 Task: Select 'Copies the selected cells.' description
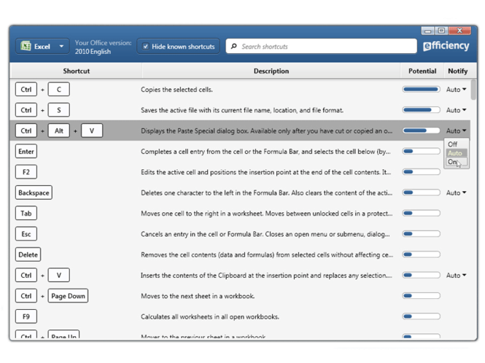click(176, 90)
